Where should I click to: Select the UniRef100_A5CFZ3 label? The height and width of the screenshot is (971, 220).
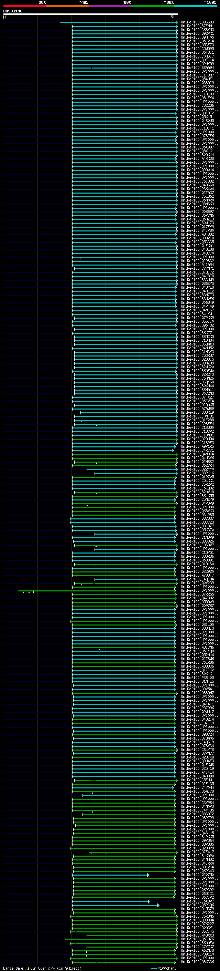tap(197, 45)
